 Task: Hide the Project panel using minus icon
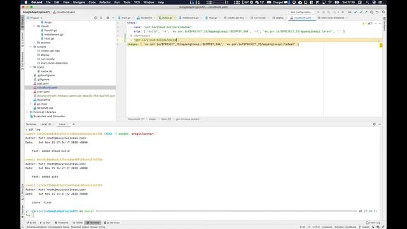113,18
